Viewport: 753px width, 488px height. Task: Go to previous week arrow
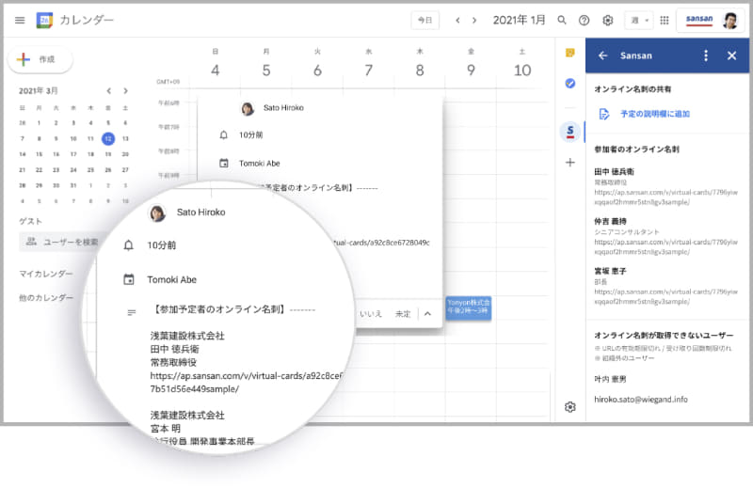coord(457,20)
